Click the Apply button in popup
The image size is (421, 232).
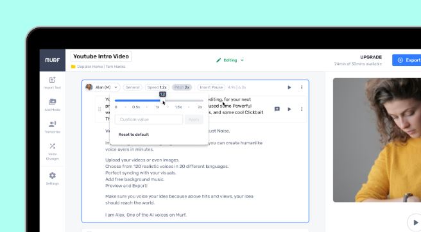pyautogui.click(x=194, y=119)
